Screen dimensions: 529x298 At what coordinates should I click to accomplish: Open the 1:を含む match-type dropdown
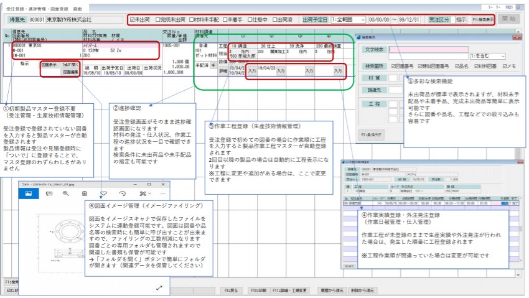coord(487,56)
